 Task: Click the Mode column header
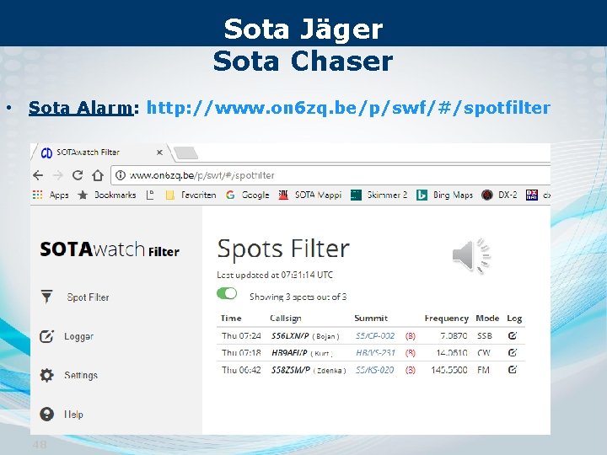[487, 318]
